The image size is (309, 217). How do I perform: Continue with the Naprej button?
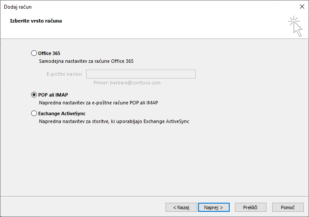(x=214, y=207)
